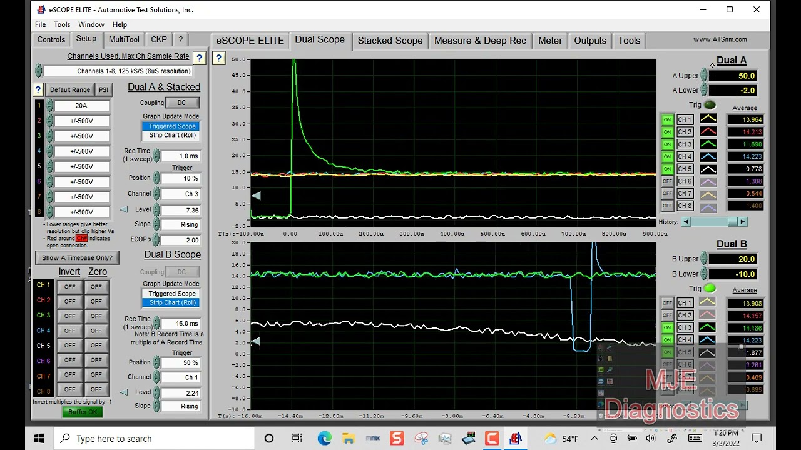Open the notifications center icon
The height and width of the screenshot is (450, 801).
pos(757,438)
